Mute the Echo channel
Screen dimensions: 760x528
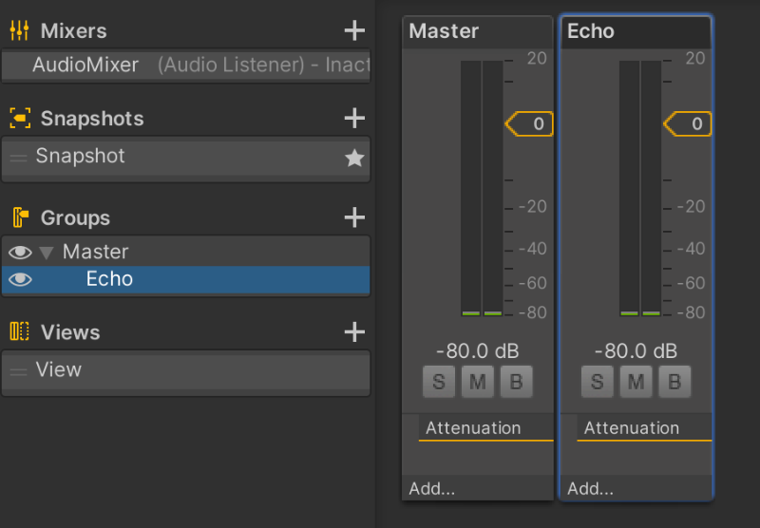(x=636, y=382)
